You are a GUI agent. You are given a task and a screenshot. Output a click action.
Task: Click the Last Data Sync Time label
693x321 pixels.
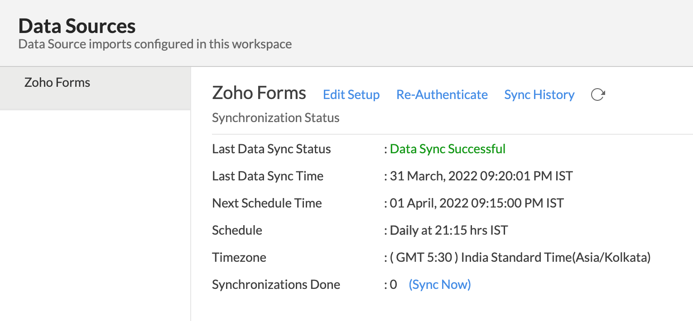tap(268, 176)
